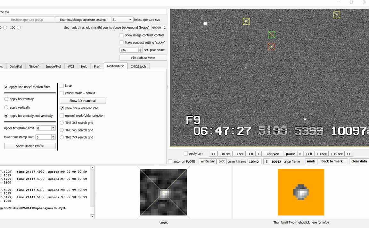The width and height of the screenshot is (369, 228).
Task: Select apply horizontally radio option
Action: click(6, 99)
